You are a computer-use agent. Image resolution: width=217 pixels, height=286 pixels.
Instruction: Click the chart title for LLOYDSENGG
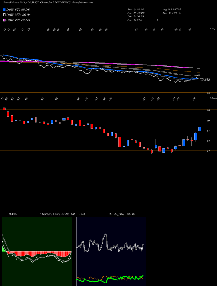pyautogui.click(x=48, y=3)
